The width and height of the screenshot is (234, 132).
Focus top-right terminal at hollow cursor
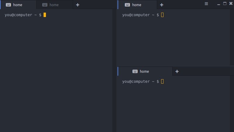point(162,15)
